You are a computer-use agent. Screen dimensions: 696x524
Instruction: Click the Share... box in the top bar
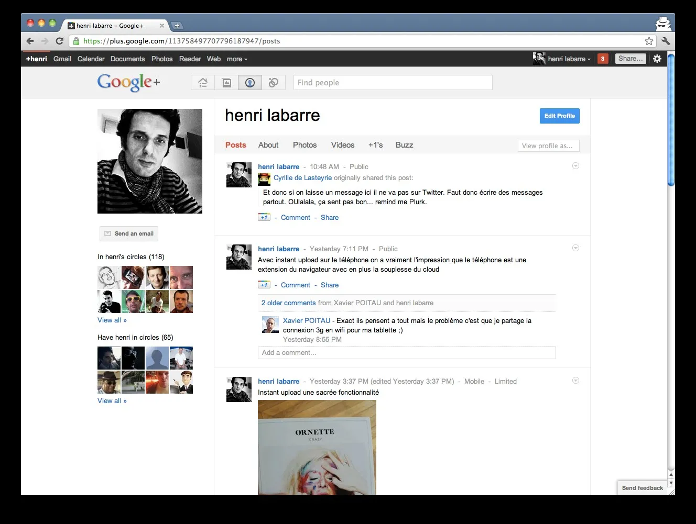(630, 59)
